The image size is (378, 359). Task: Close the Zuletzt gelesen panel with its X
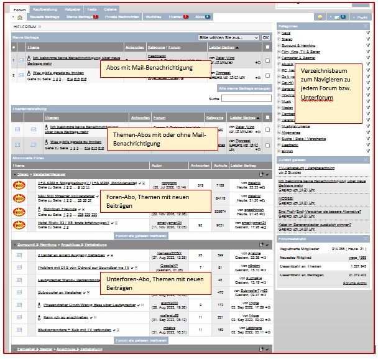(366, 160)
